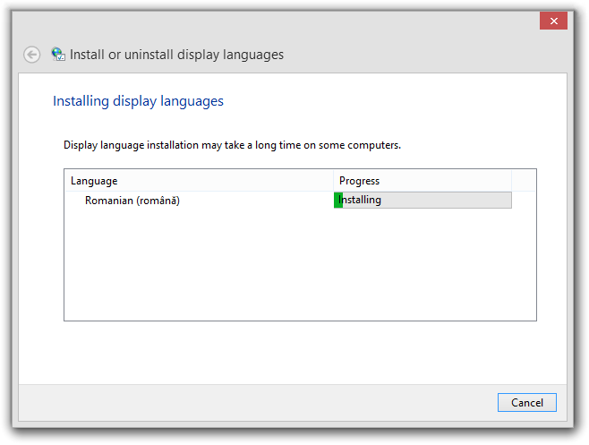
Task: Click the globe display-languages title icon
Action: click(x=58, y=54)
